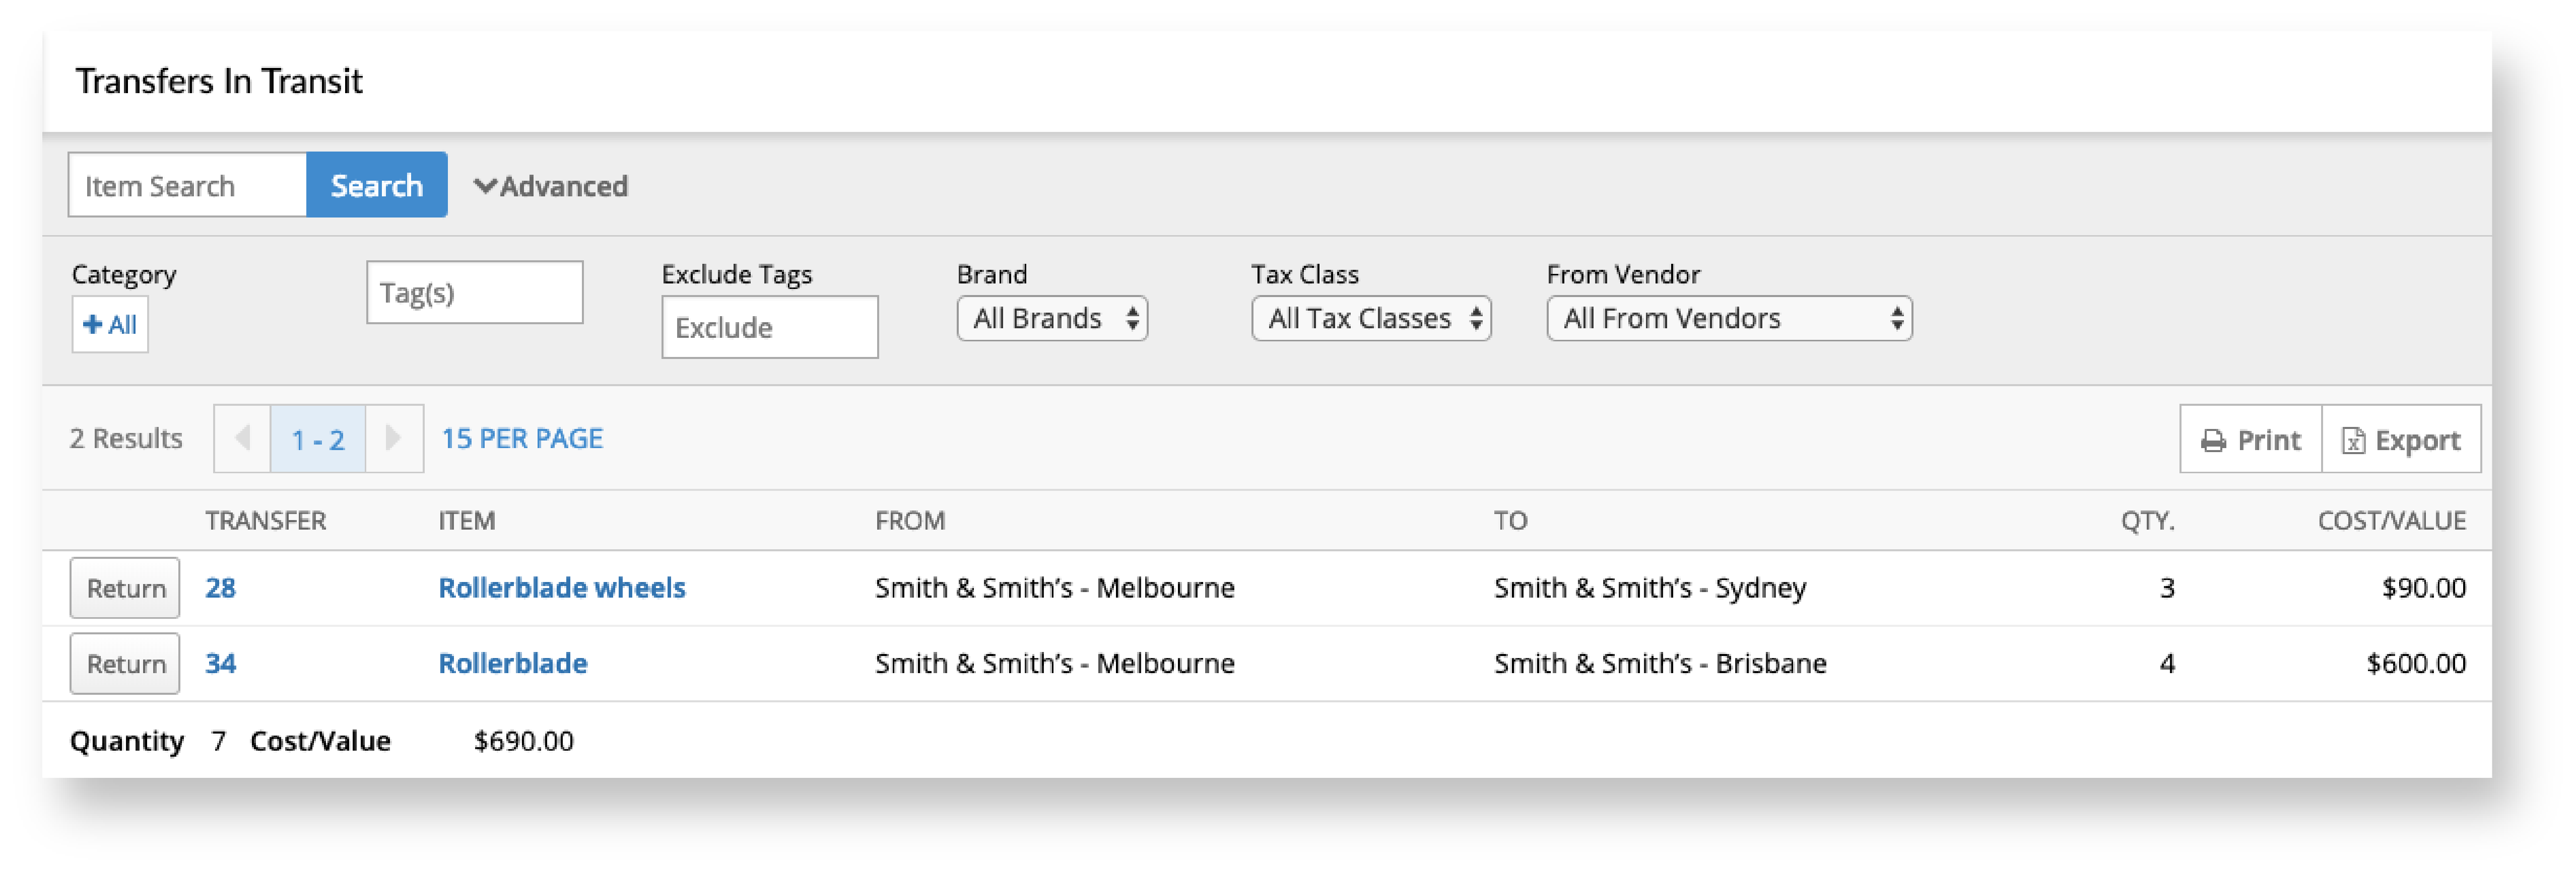Viewport: 2576px width, 873px height.
Task: Change the 15 PER PAGE setting
Action: [522, 439]
